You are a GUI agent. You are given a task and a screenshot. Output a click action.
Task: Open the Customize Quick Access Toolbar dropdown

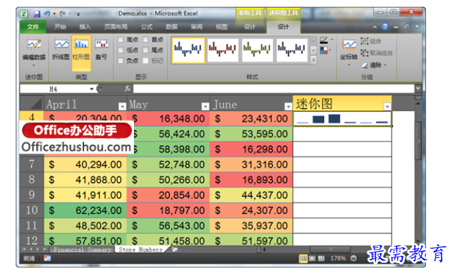[x=78, y=14]
